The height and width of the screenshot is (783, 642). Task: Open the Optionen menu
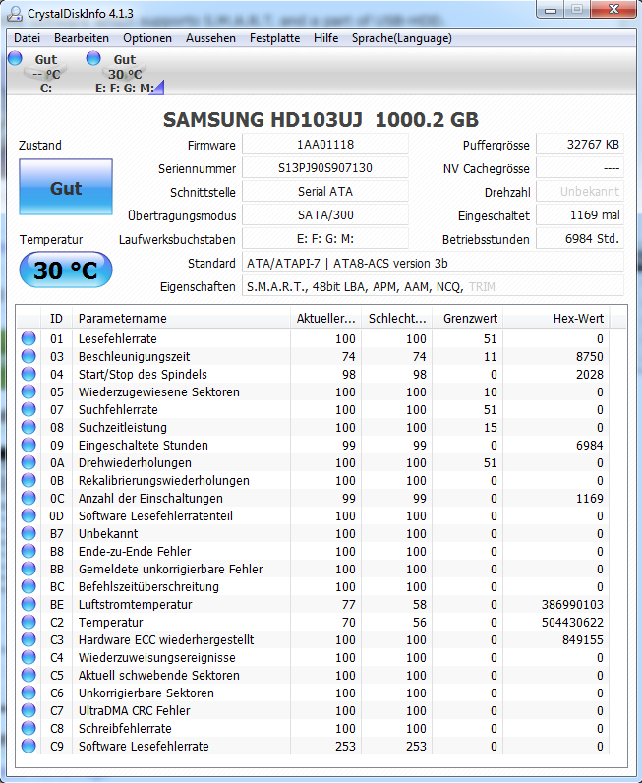(147, 38)
